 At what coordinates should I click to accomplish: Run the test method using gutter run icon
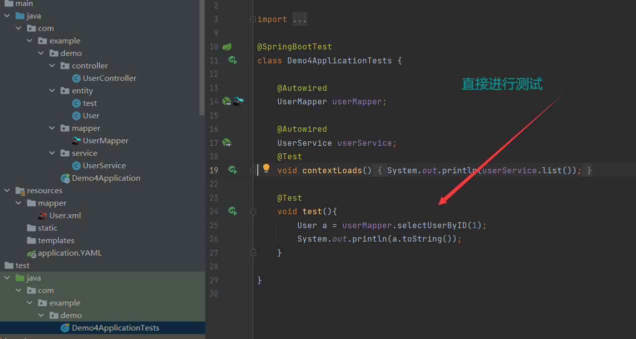[x=232, y=211]
